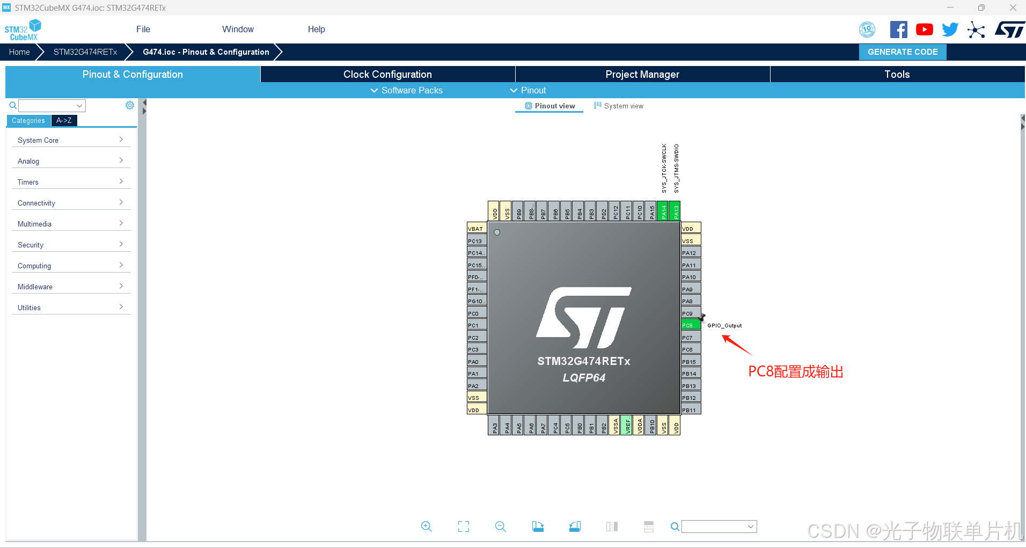Switch to the Clock Configuration tab
Screen dimensions: 1026x548
click(x=387, y=74)
